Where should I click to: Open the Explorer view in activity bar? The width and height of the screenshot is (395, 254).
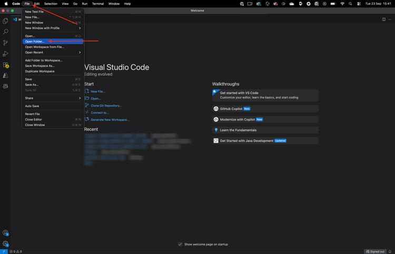point(5,21)
